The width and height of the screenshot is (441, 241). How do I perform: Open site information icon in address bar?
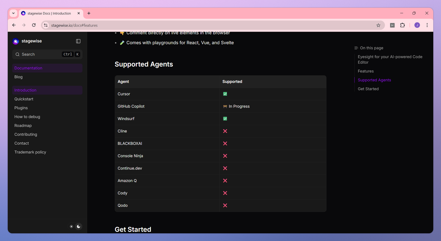click(46, 25)
